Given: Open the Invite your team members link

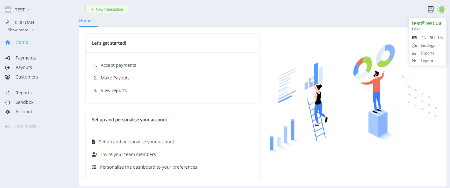Looking at the screenshot, I should click(x=128, y=154).
